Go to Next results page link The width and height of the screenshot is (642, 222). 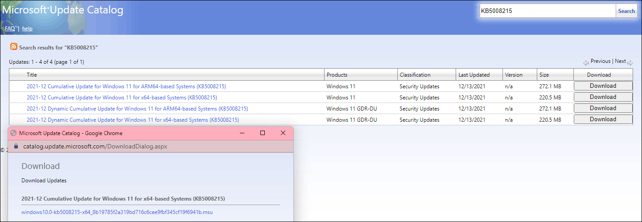click(x=621, y=62)
